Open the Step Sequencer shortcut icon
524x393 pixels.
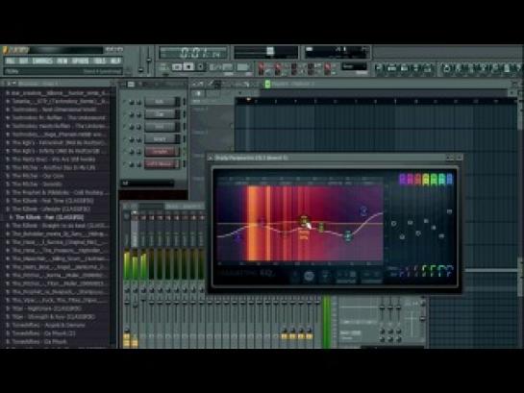point(391,68)
